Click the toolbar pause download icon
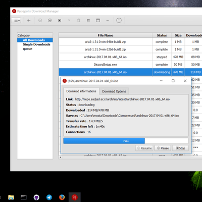 (x=50, y=20)
